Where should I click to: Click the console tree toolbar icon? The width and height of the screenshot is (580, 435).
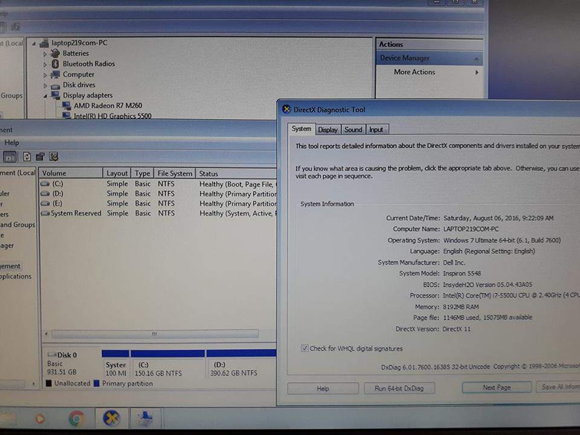(x=10, y=157)
